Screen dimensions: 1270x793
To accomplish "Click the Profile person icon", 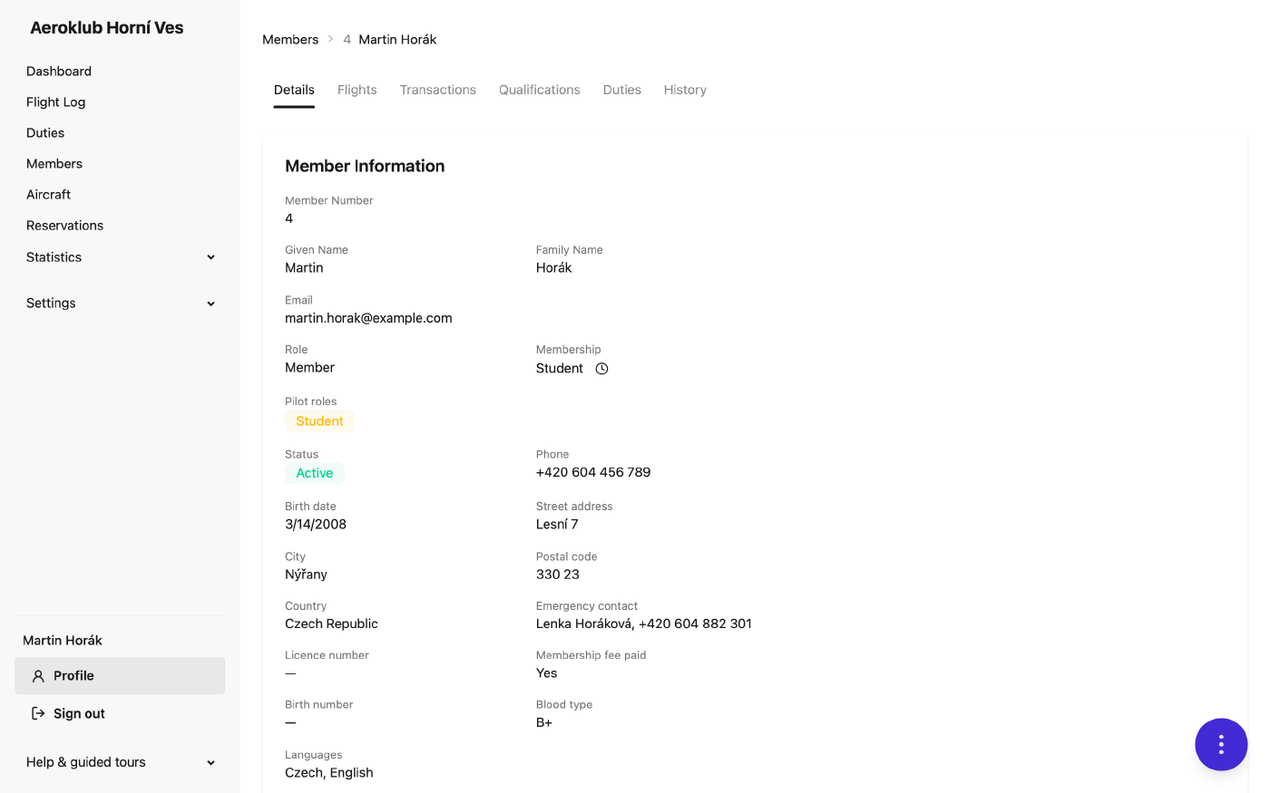I will 38,676.
